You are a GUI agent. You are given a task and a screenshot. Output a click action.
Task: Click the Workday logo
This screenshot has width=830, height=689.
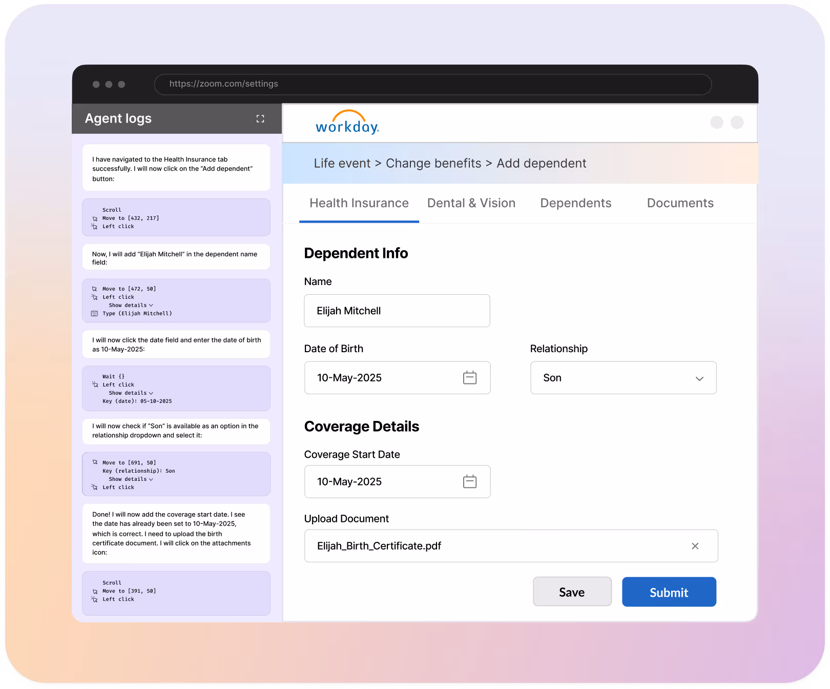point(347,123)
